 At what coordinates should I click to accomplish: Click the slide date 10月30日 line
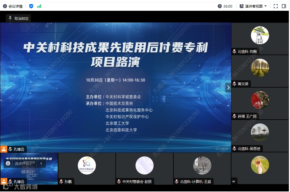116,80
